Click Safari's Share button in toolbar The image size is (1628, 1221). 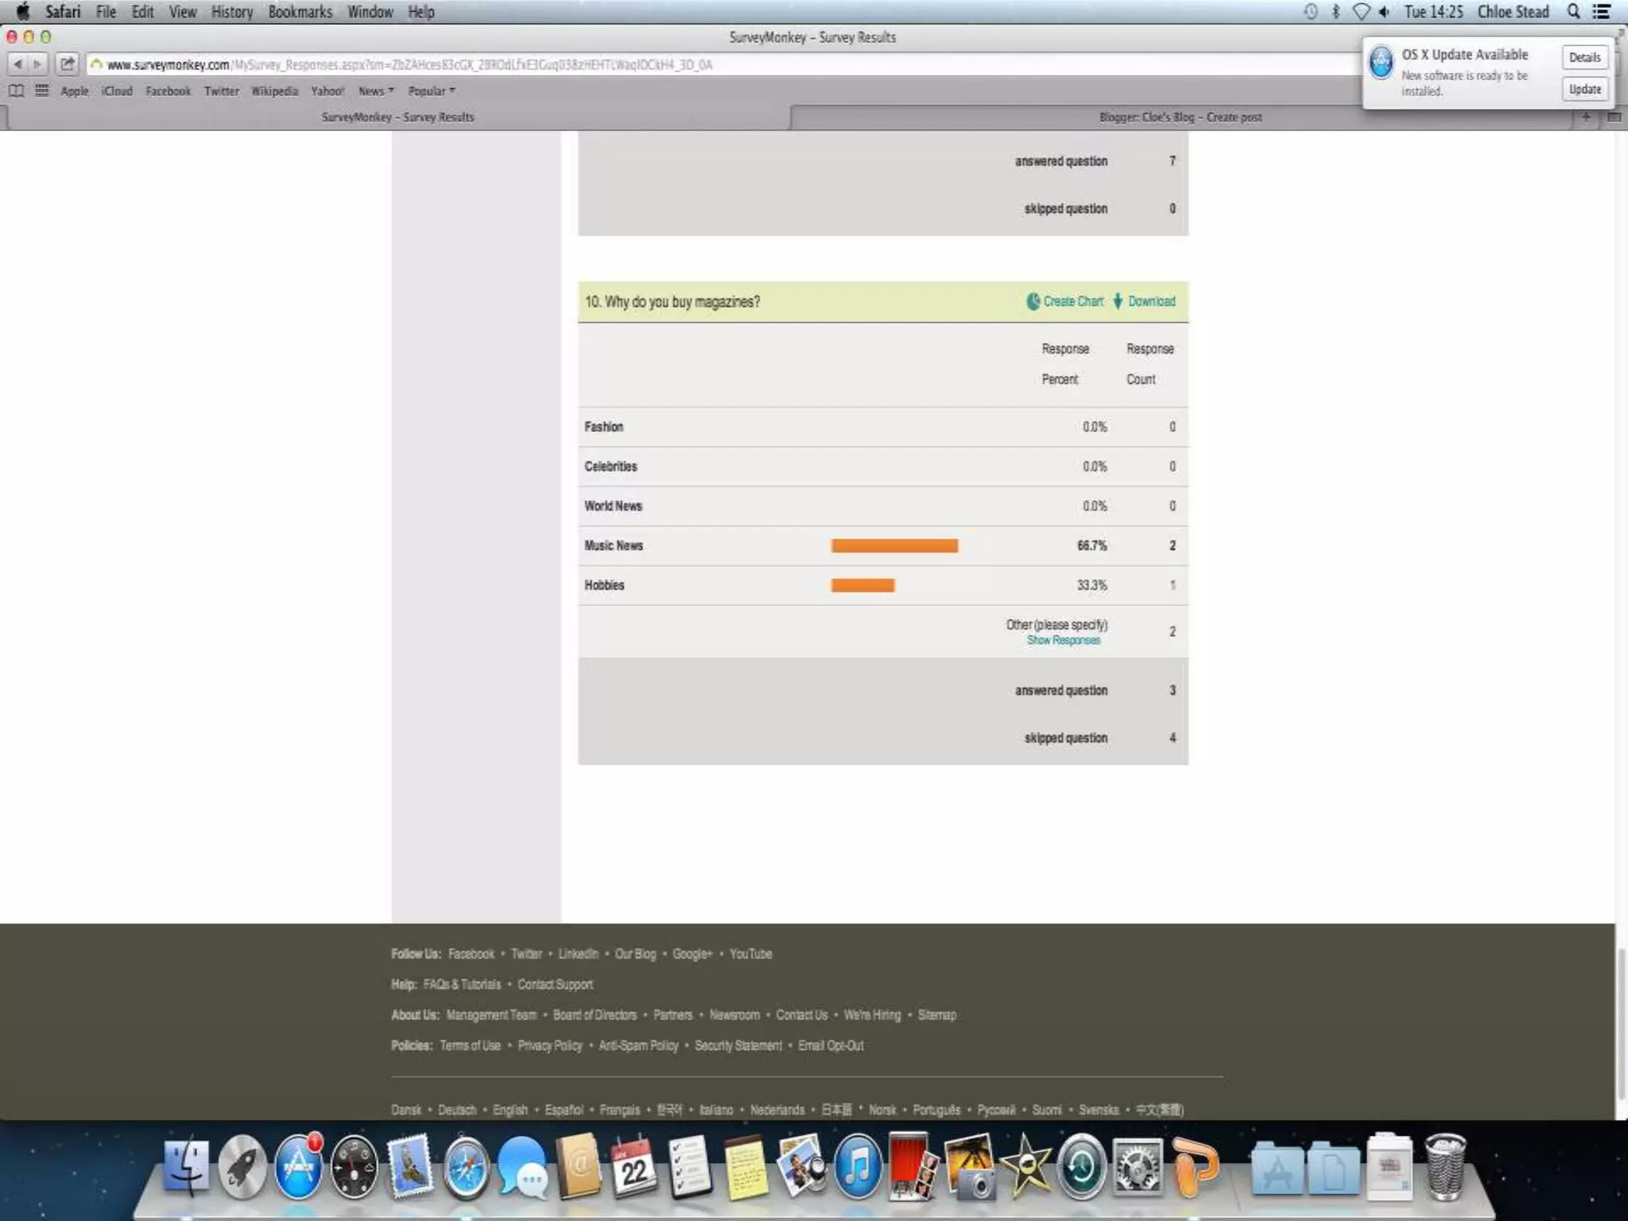coord(68,64)
